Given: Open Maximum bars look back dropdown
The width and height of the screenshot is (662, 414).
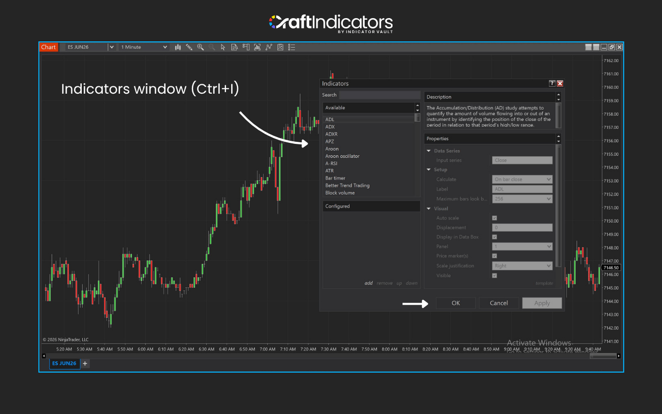Looking at the screenshot, I should click(522, 199).
